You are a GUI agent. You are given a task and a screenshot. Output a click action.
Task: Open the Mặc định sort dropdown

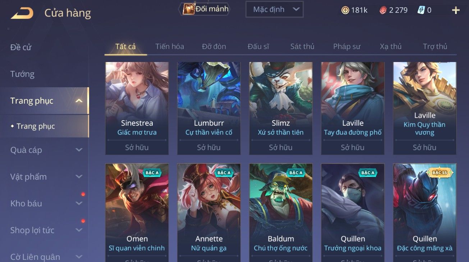[275, 9]
